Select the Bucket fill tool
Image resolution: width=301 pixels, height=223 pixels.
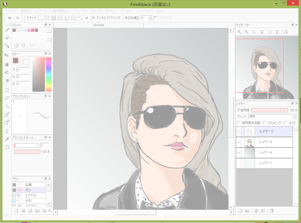pos(7,72)
